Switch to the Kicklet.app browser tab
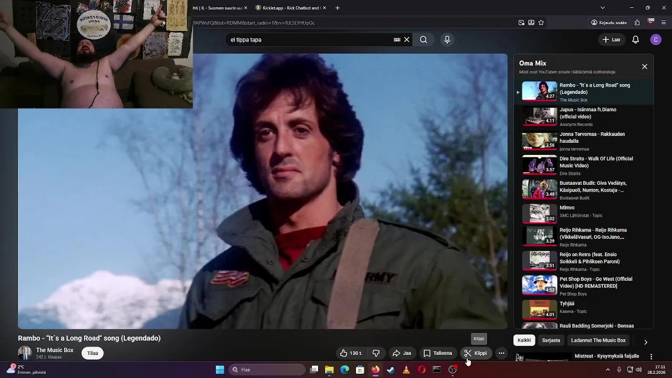This screenshot has width=672, height=378. (288, 8)
